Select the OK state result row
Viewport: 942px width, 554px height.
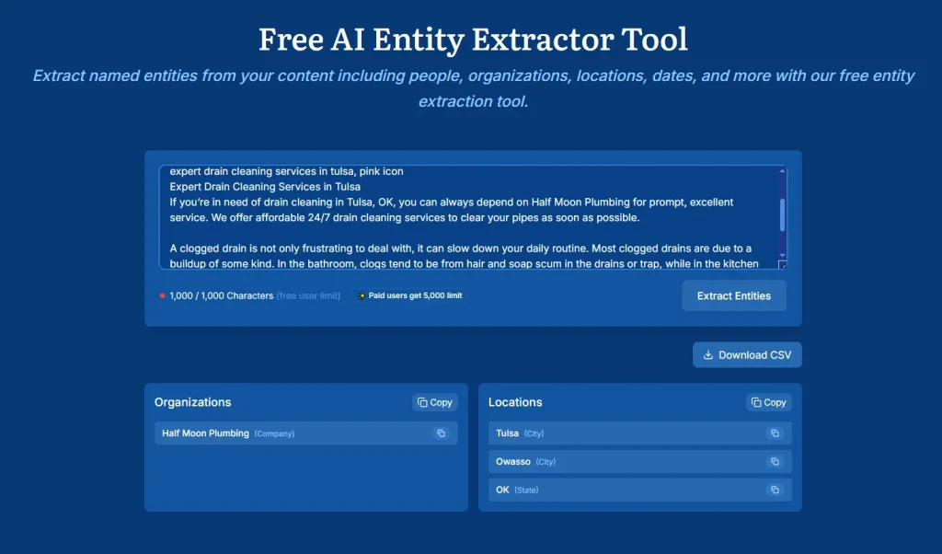click(x=626, y=491)
